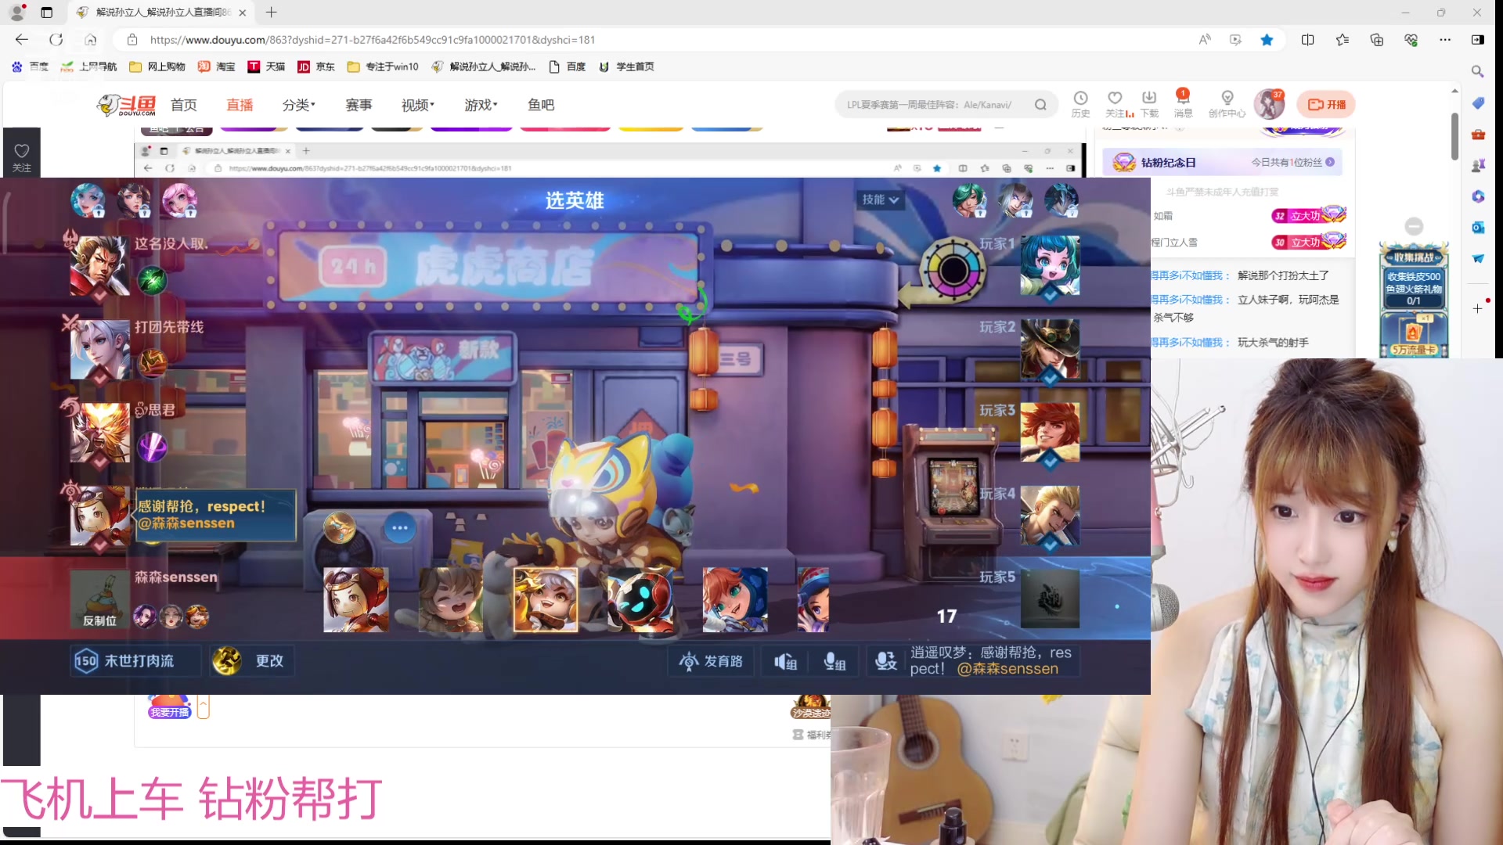Image resolution: width=1503 pixels, height=845 pixels.
Task: Open the 末世打肉流 rune set selector
Action: pyautogui.click(x=134, y=662)
